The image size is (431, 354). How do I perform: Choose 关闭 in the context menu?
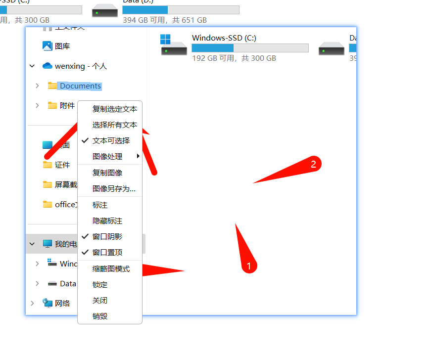point(100,301)
